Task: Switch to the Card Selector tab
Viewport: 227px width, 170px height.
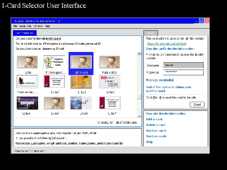Action: click(25, 33)
